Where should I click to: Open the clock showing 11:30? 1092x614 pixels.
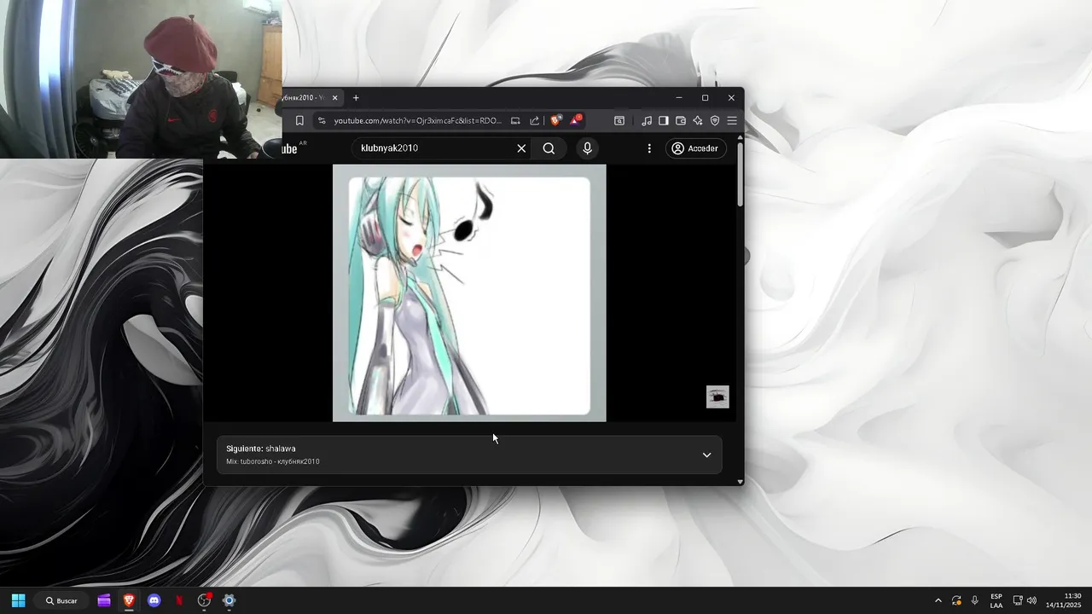(x=1064, y=600)
